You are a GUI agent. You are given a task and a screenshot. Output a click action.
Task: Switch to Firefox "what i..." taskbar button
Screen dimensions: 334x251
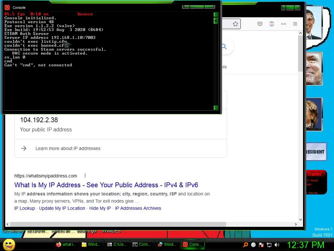[67, 244]
